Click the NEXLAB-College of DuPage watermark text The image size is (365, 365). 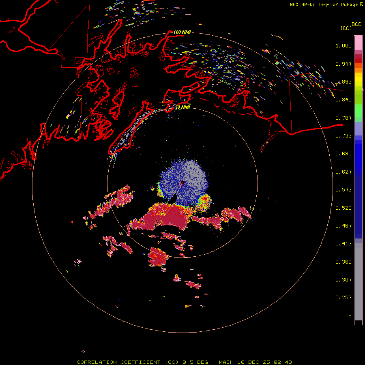click(324, 4)
